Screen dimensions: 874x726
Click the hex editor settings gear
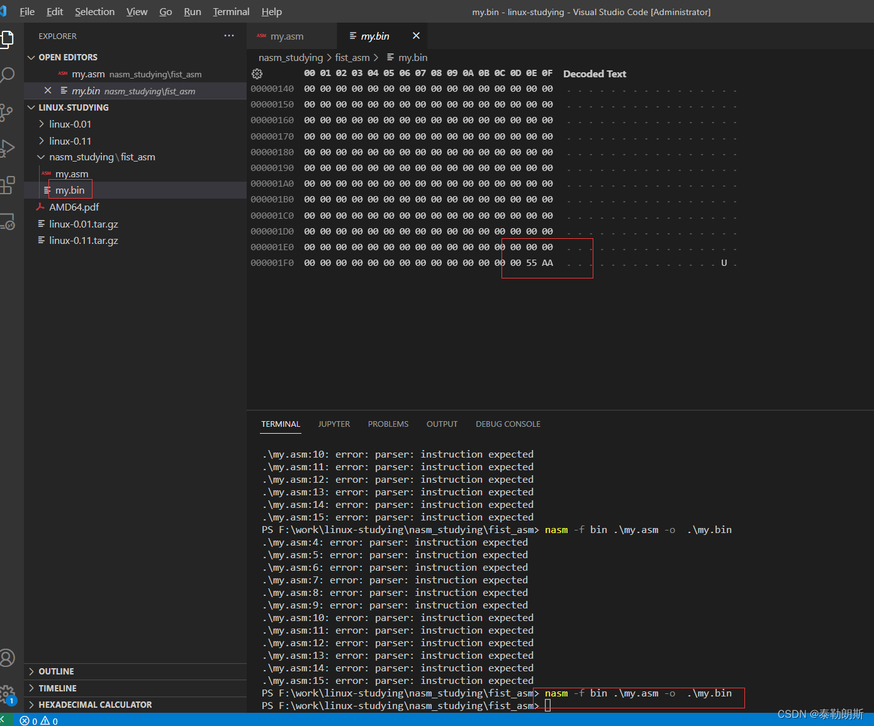pos(257,74)
